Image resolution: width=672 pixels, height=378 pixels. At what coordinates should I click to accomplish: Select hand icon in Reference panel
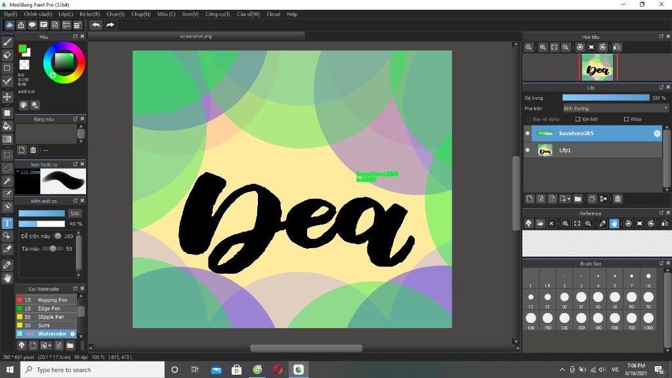(614, 223)
